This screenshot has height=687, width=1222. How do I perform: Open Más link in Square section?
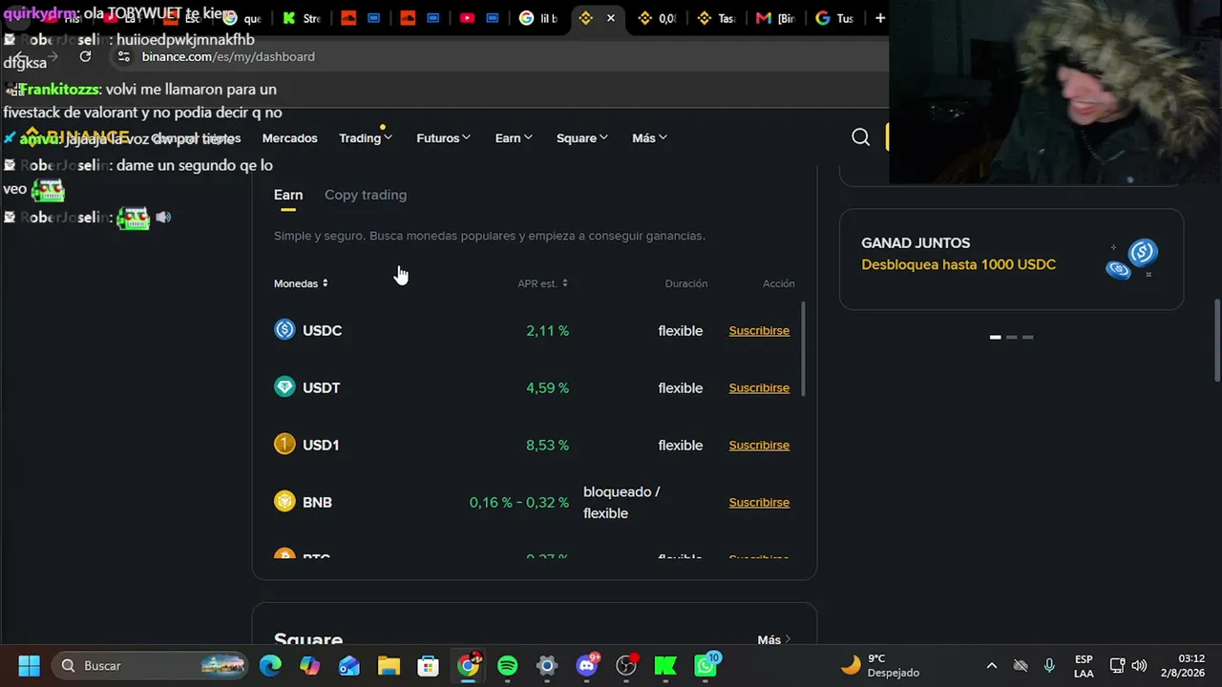(773, 640)
